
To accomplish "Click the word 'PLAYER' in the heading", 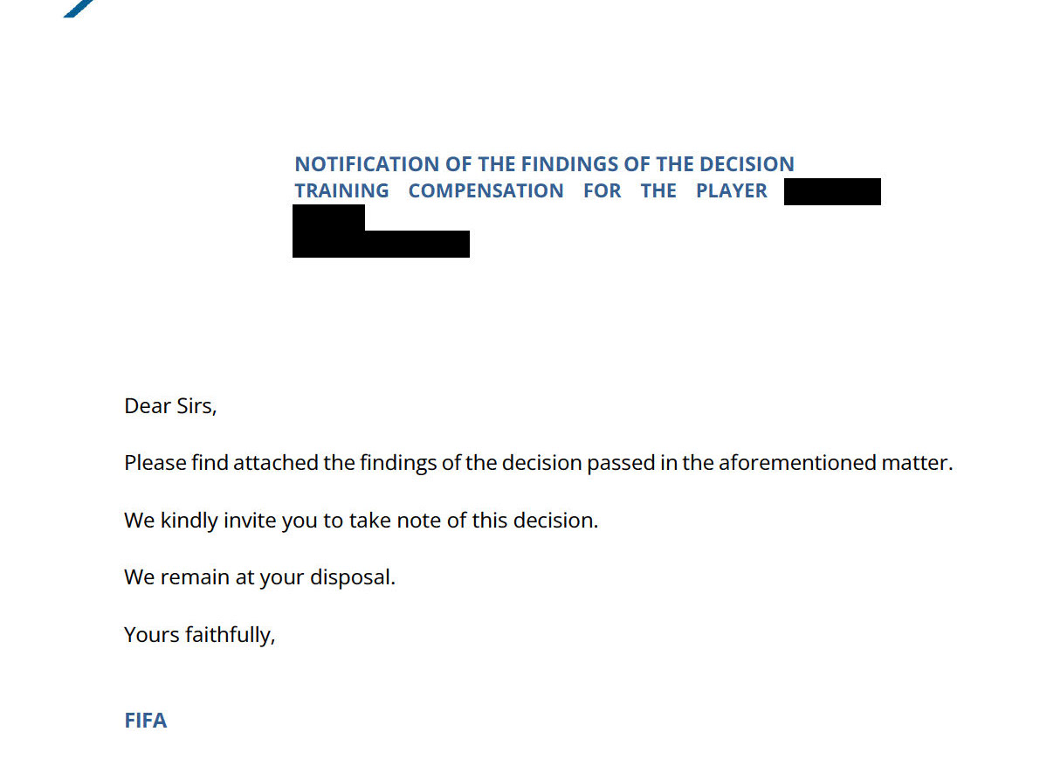I will pyautogui.click(x=732, y=191).
